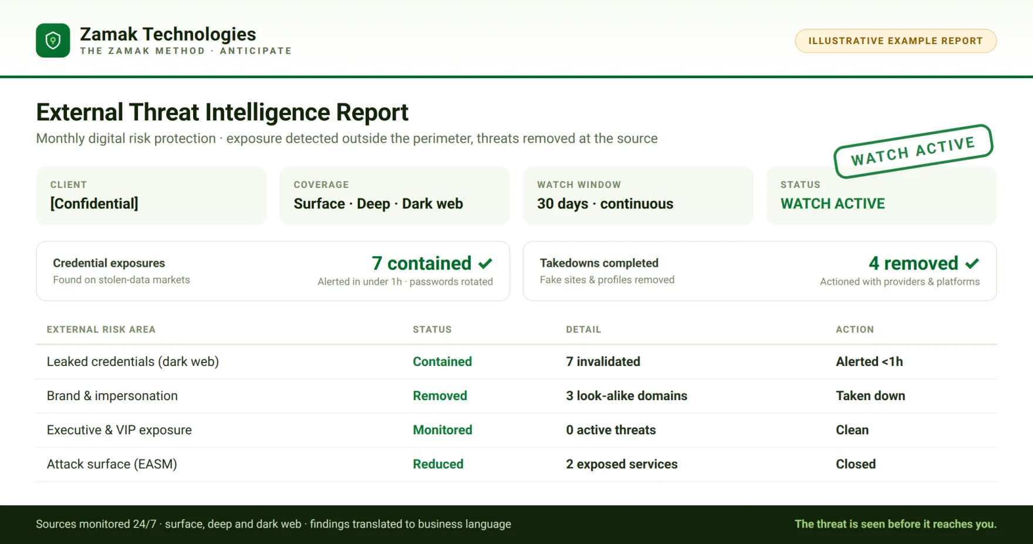
Task: Click the 30 days · continuous value
Action: click(605, 204)
